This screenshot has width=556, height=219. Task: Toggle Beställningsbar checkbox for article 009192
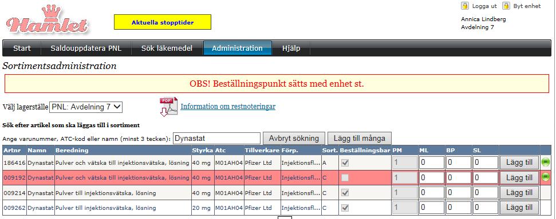(x=345, y=178)
